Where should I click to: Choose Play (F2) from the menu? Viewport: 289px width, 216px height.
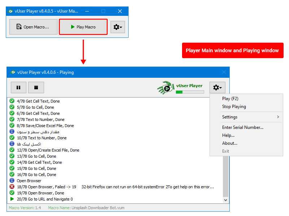click(x=230, y=99)
